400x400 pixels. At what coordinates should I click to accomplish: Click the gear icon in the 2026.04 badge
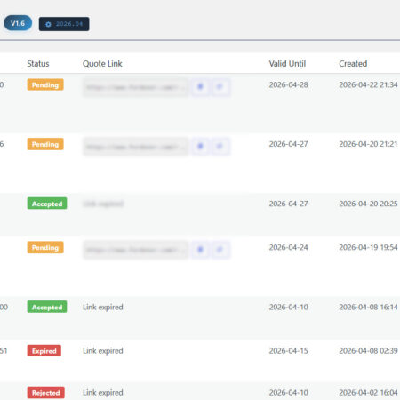pos(48,24)
